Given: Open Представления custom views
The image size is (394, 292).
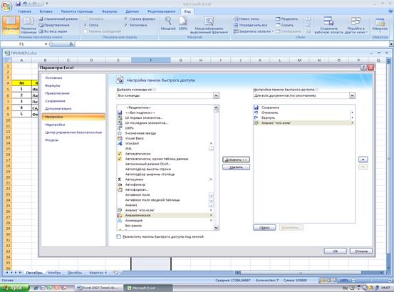Looking at the screenshot, I should coord(54,25).
